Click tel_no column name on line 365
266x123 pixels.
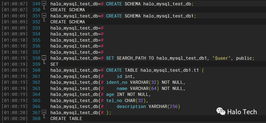[114, 100]
